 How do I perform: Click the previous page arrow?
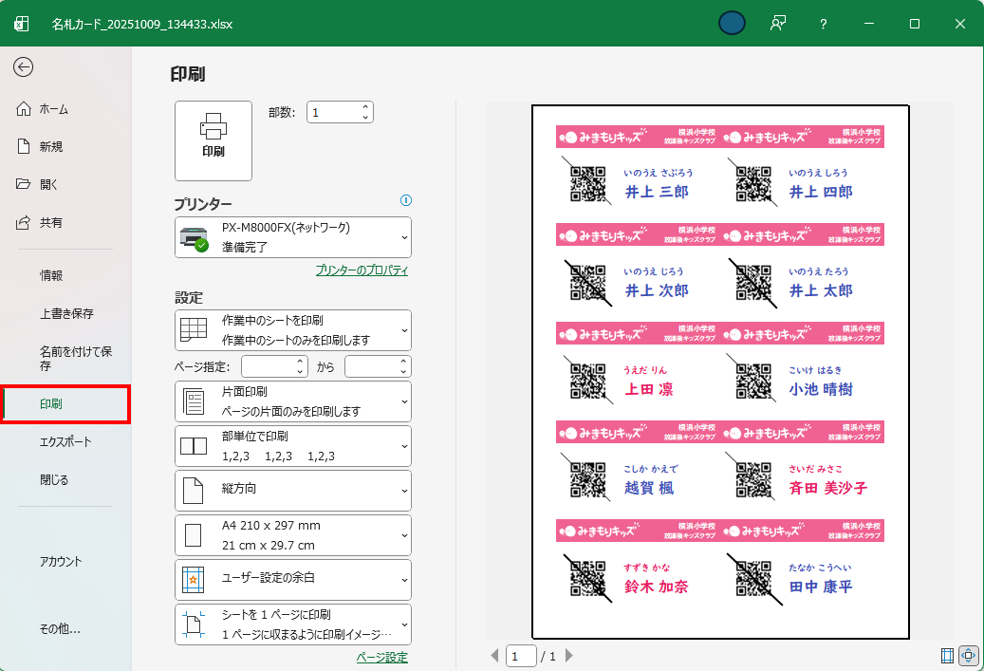494,656
